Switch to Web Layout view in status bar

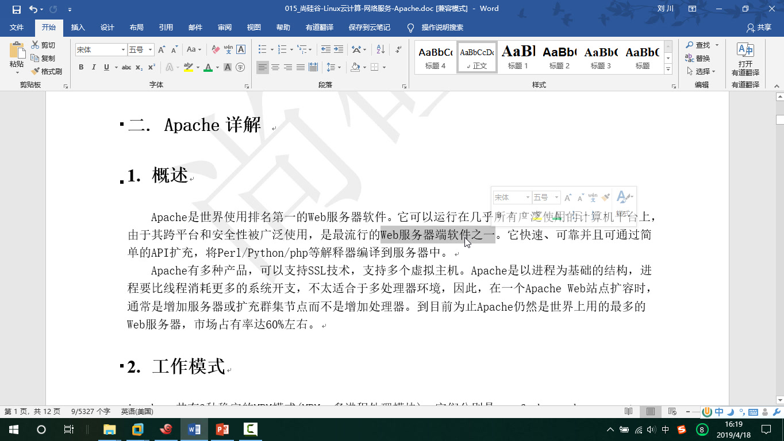click(x=672, y=412)
